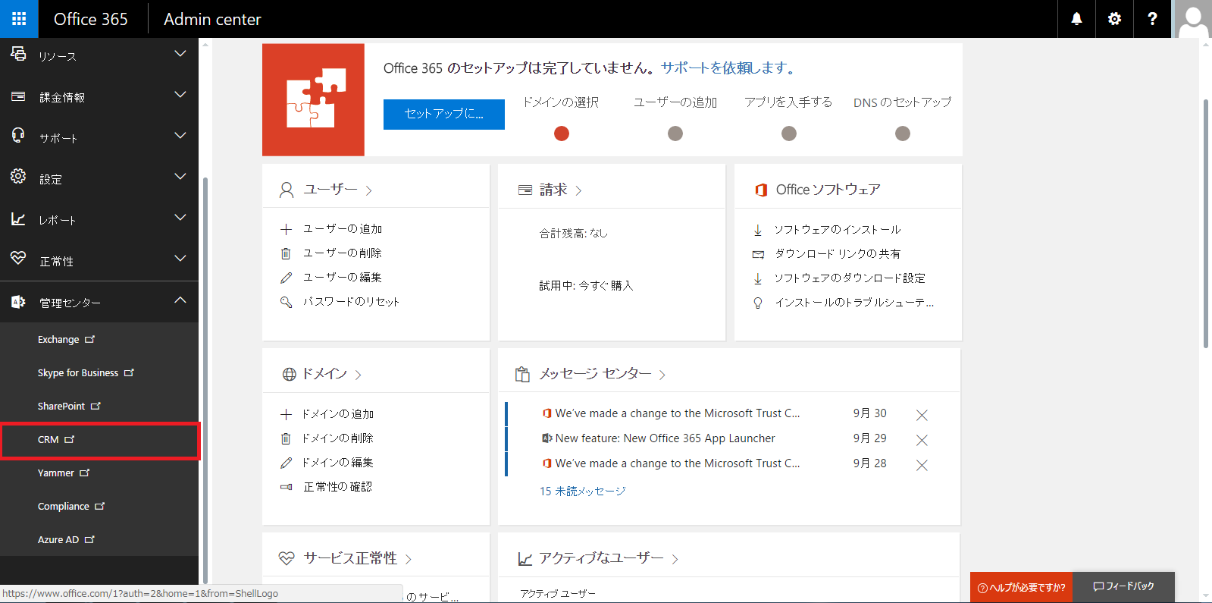
Task: Expand the 正常性 menu chevron
Action: (180, 259)
